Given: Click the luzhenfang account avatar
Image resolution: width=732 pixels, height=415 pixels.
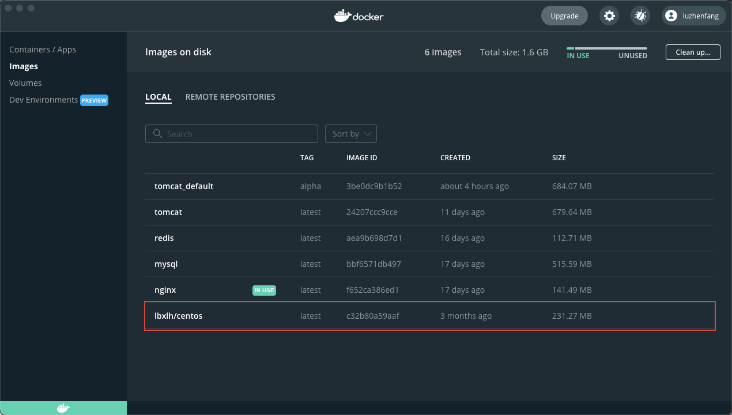Looking at the screenshot, I should pos(670,16).
